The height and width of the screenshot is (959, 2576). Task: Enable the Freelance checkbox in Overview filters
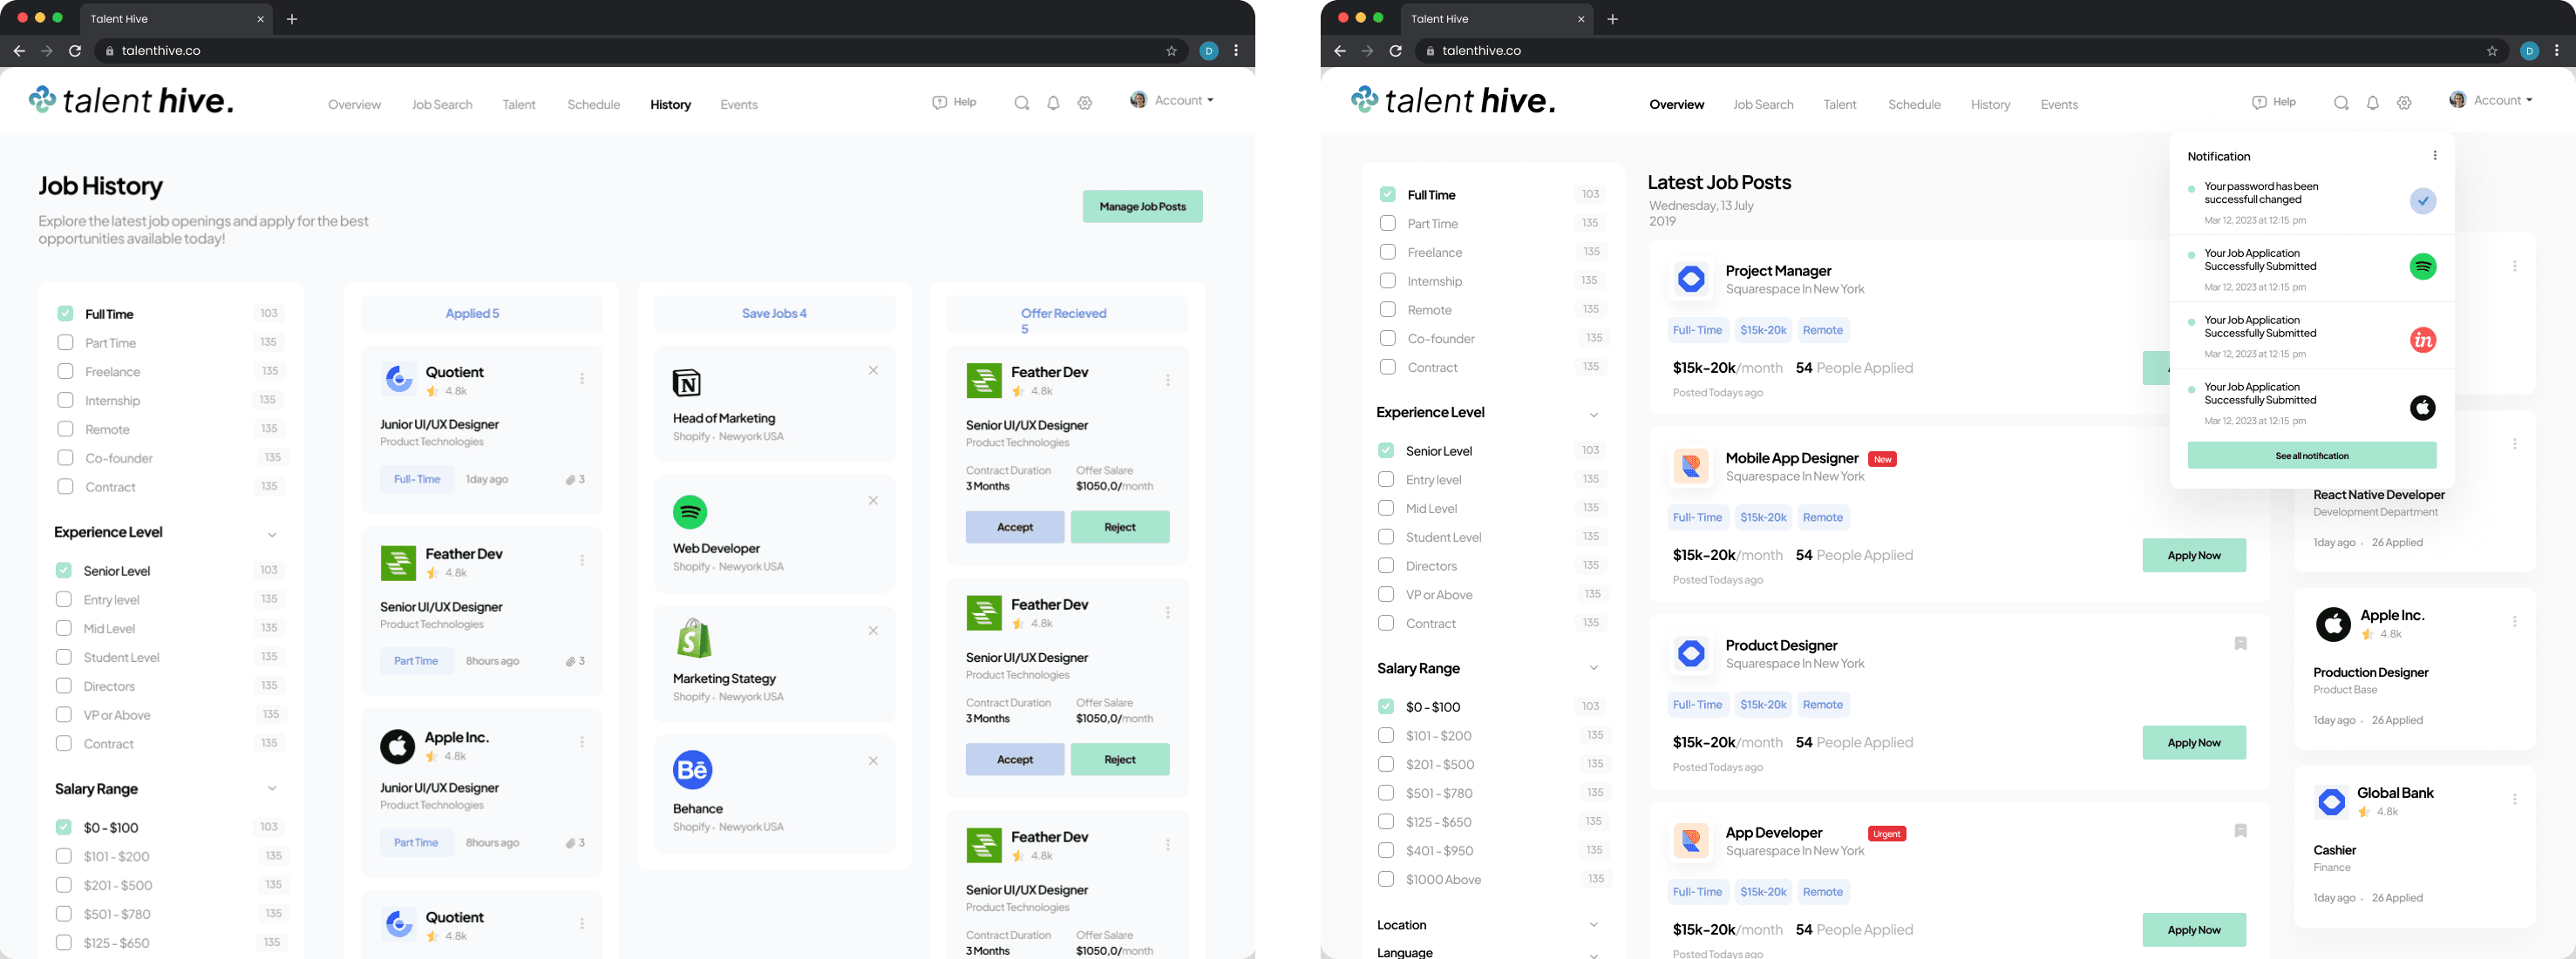pos(1387,253)
